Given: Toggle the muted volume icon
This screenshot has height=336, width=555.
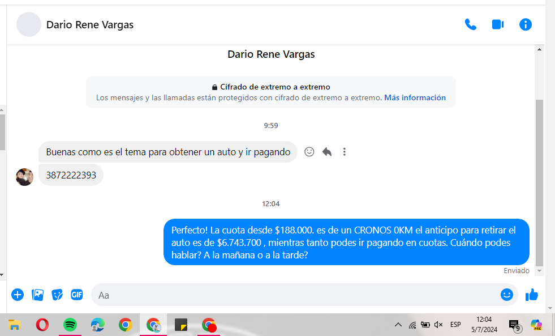Looking at the screenshot, I should pyautogui.click(x=438, y=325).
